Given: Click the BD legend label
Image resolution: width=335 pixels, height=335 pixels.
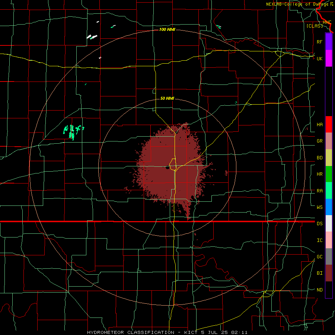Looking at the screenshot, I should [319, 158].
